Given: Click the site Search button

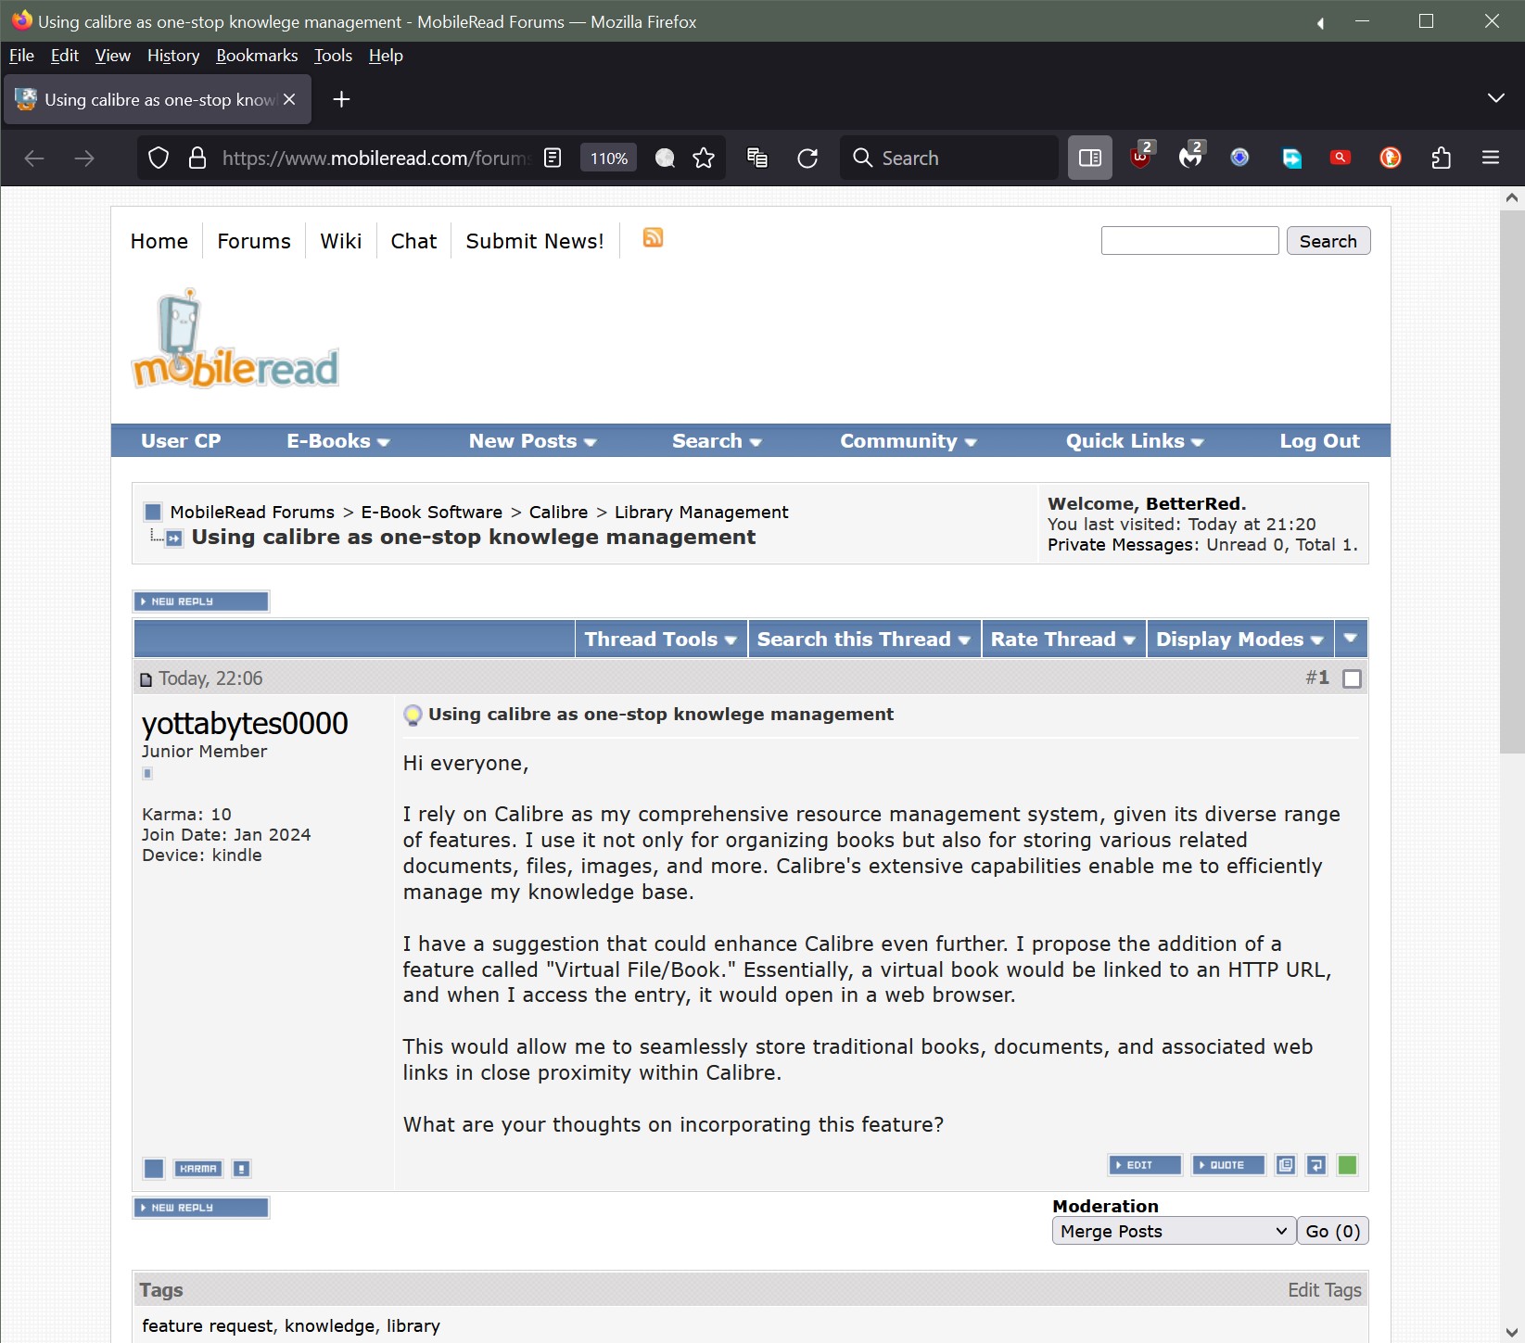Looking at the screenshot, I should 1328,241.
